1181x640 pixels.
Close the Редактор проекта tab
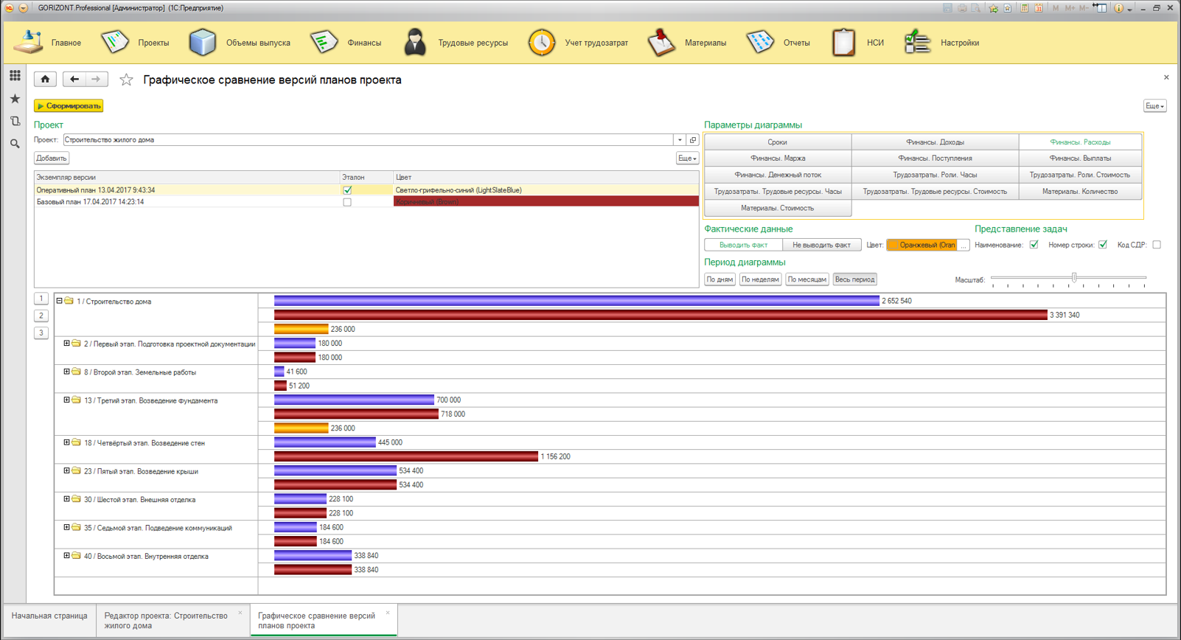[x=240, y=613]
